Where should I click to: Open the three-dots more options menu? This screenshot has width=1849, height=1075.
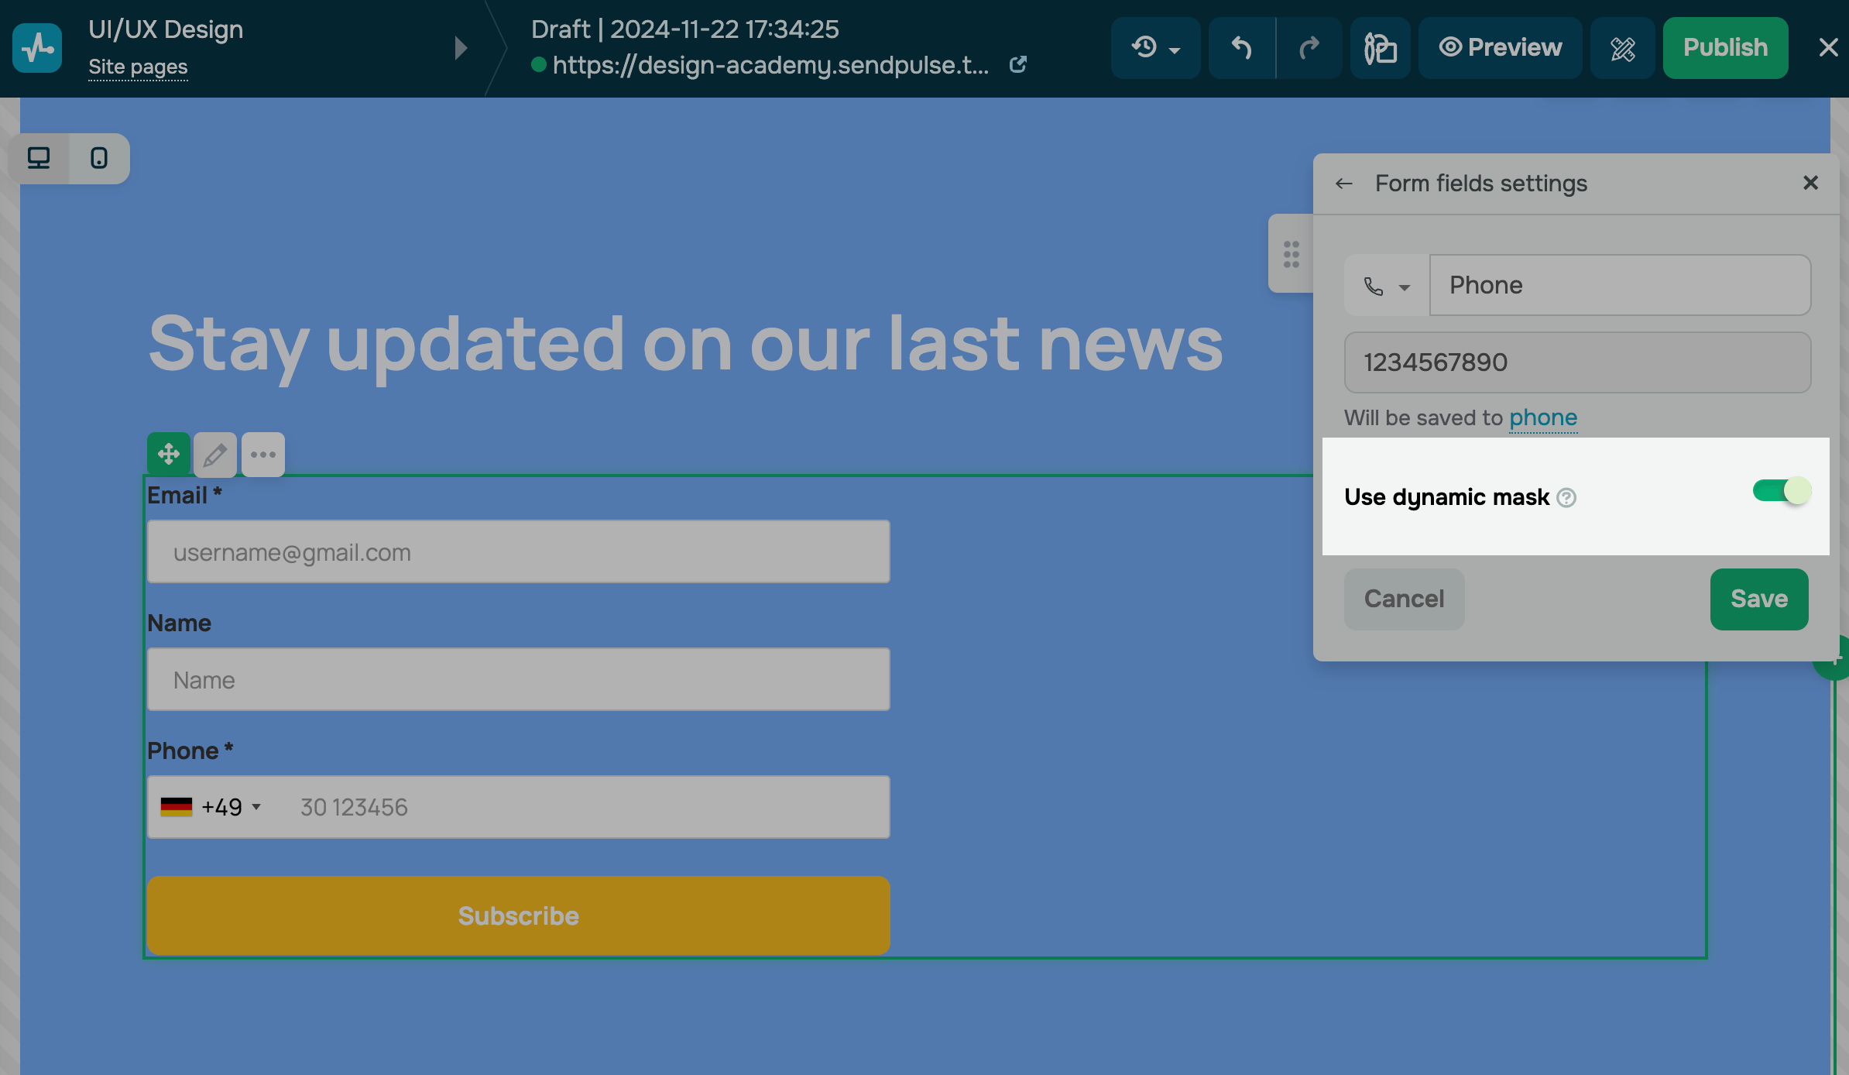[263, 454]
